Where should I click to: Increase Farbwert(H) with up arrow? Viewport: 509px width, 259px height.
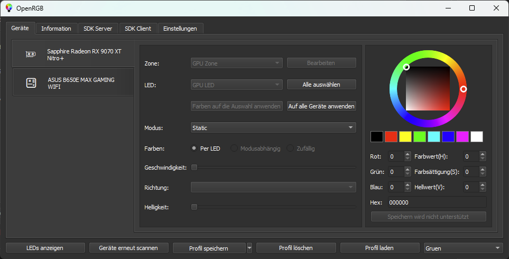click(x=483, y=154)
